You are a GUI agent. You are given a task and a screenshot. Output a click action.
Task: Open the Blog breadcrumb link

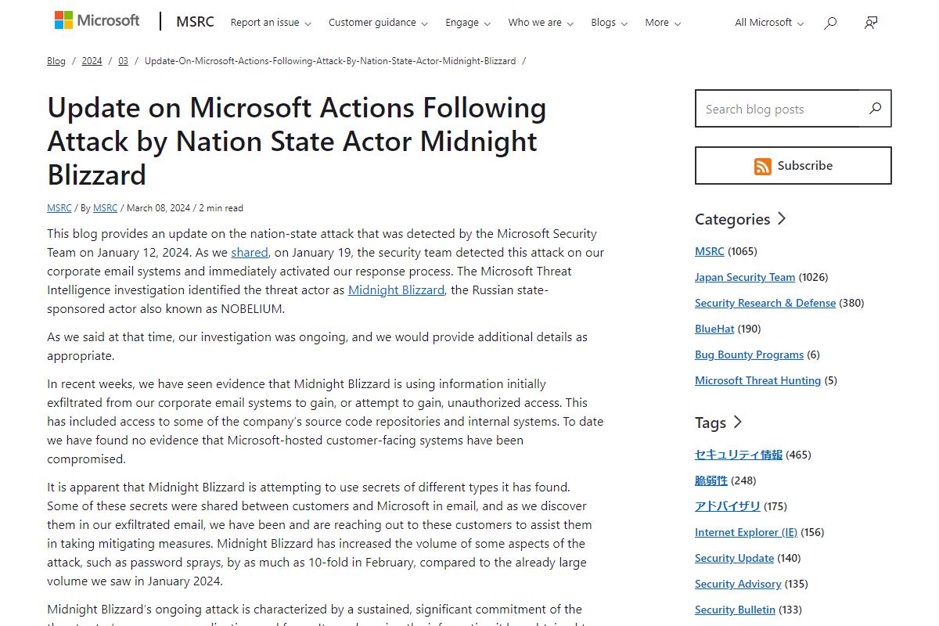click(x=56, y=61)
